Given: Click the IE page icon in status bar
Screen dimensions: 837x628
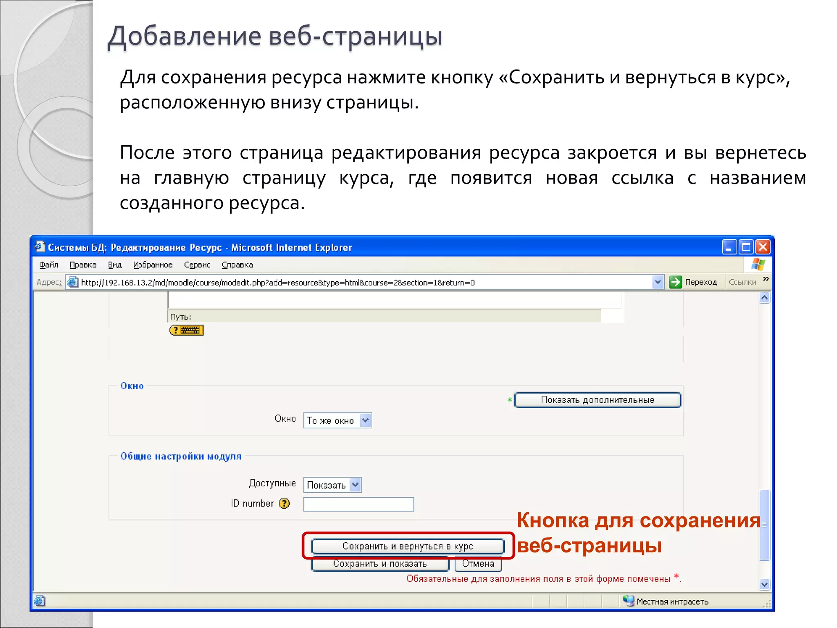Looking at the screenshot, I should (x=40, y=601).
